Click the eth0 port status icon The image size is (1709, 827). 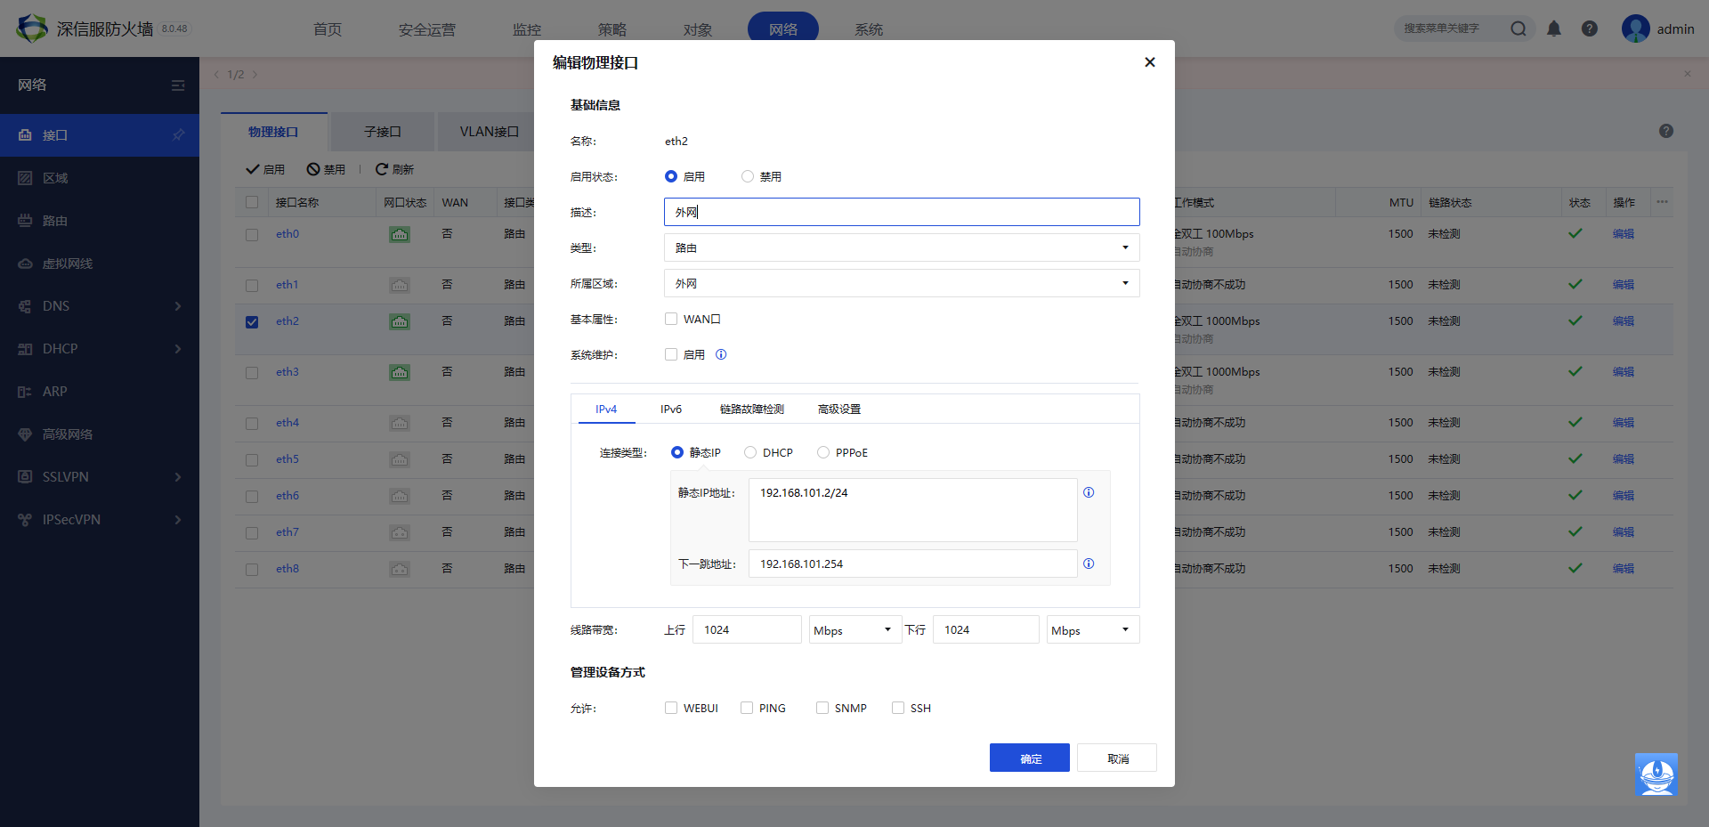400,234
